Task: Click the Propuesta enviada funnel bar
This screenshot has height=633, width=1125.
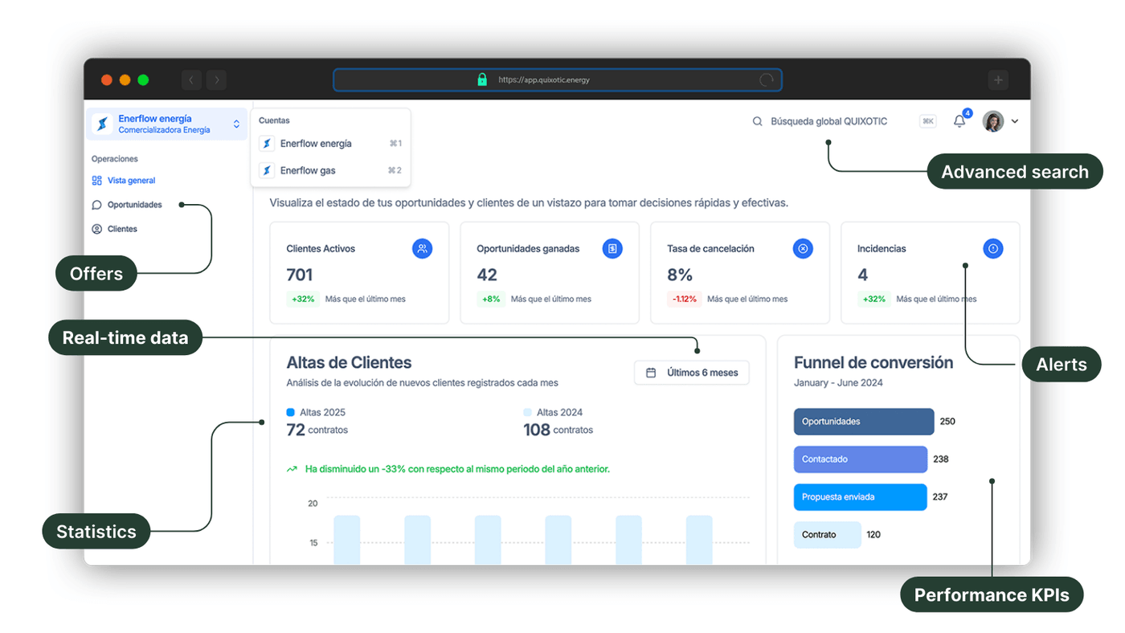Action: pyautogui.click(x=860, y=497)
